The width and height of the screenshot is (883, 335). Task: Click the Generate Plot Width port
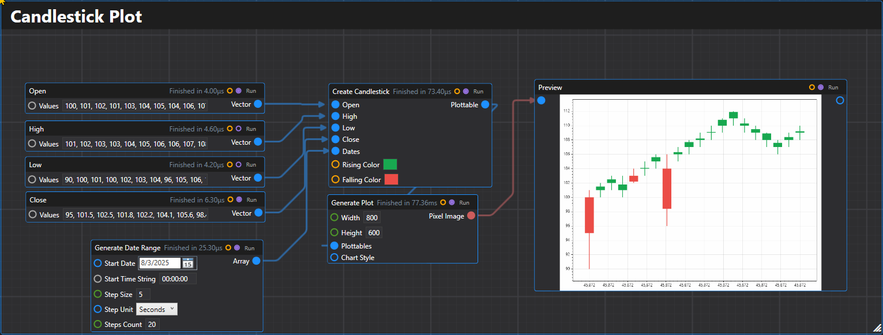pyautogui.click(x=334, y=217)
